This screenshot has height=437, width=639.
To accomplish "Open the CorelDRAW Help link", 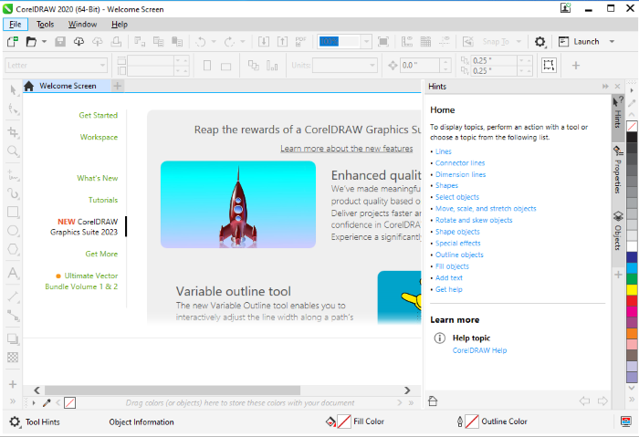I will (479, 350).
